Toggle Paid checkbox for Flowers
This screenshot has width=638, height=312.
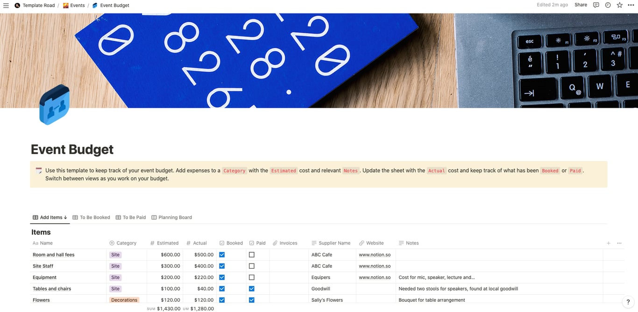pyautogui.click(x=252, y=300)
